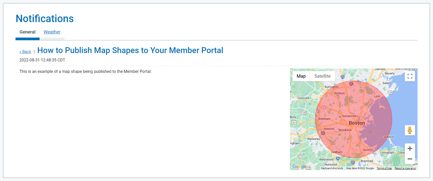
Task: Click Report a map error
Action: click(405, 168)
